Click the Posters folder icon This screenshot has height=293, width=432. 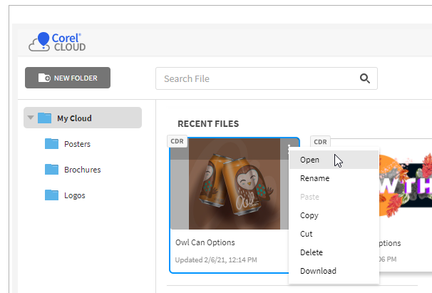(x=51, y=143)
